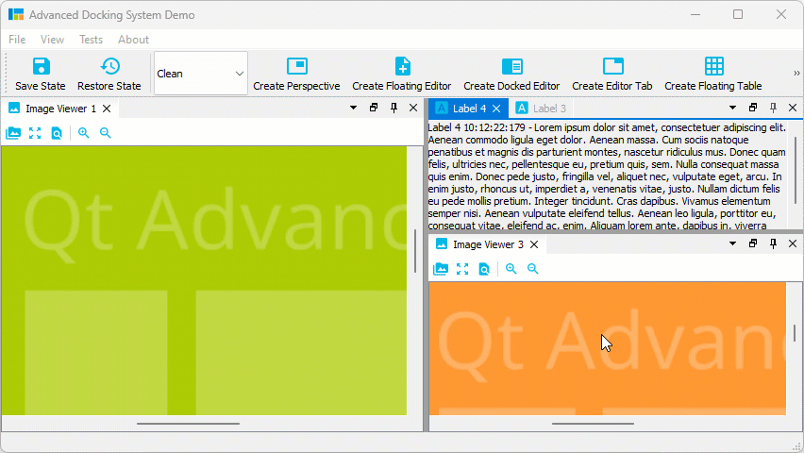The image size is (804, 453).
Task: Click Create Docked Editor button
Action: pos(511,74)
